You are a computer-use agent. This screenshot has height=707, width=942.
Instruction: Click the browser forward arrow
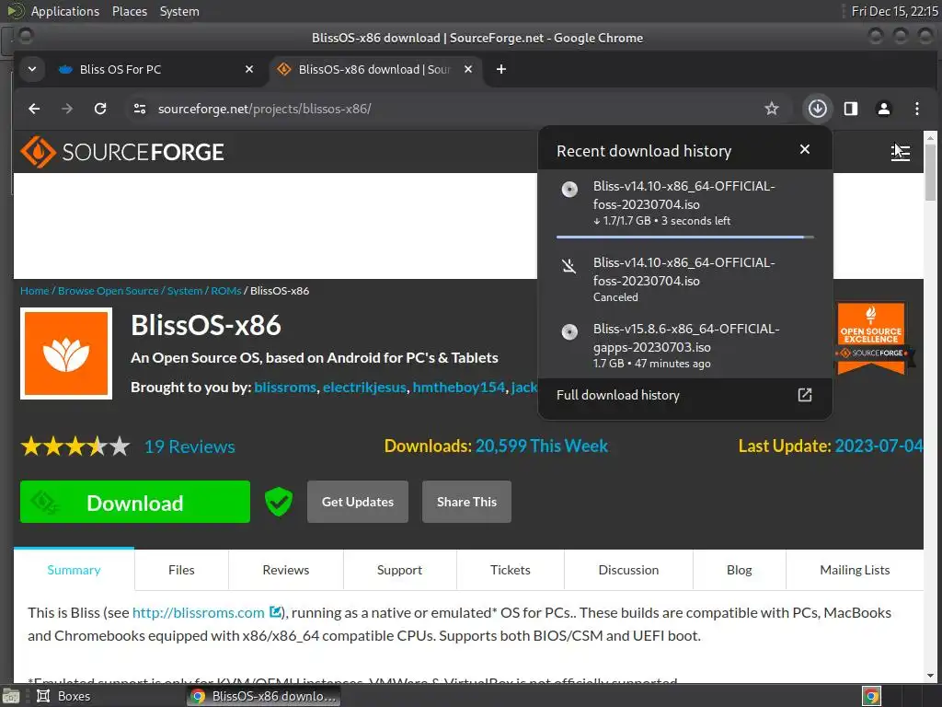click(x=67, y=109)
